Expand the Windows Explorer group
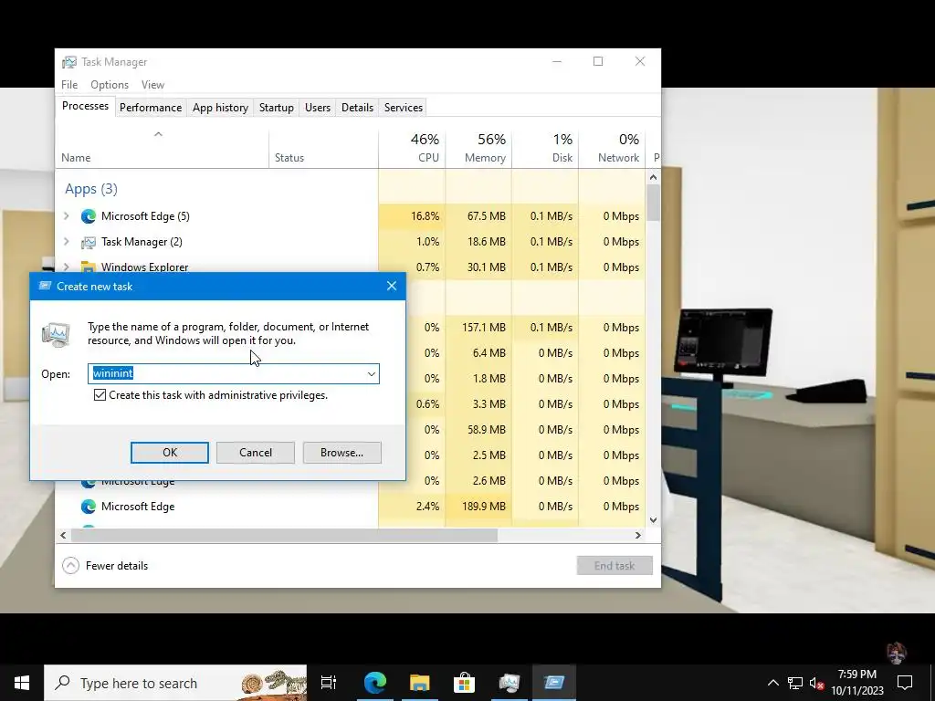Image resolution: width=935 pixels, height=701 pixels. click(67, 267)
